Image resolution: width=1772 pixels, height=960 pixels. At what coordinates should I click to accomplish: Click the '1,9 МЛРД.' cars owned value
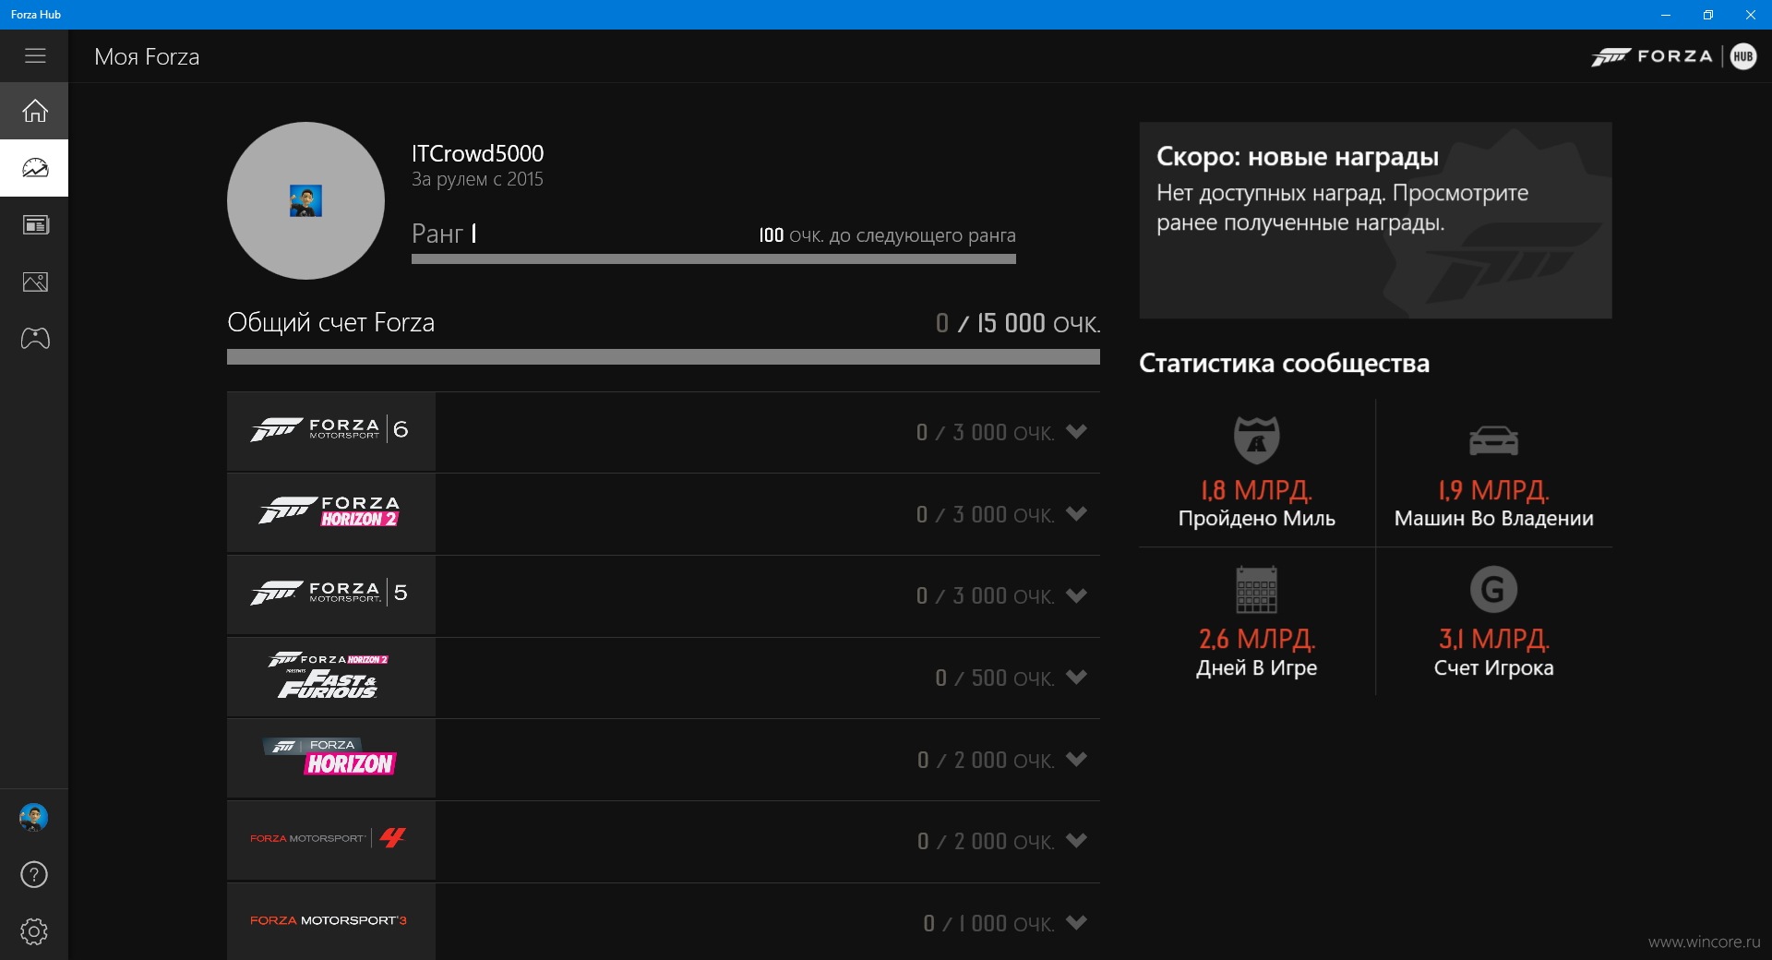coord(1493,490)
